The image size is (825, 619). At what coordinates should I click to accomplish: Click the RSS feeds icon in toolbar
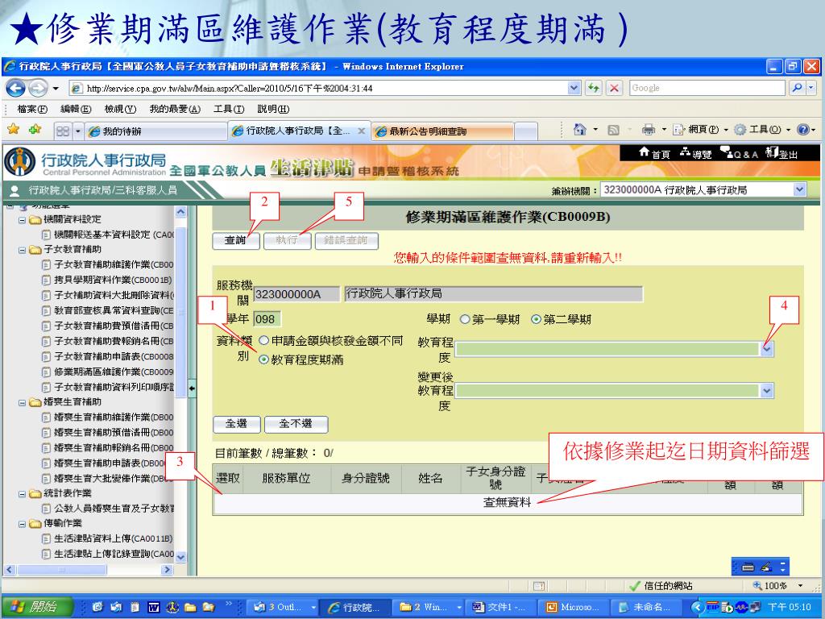point(613,130)
